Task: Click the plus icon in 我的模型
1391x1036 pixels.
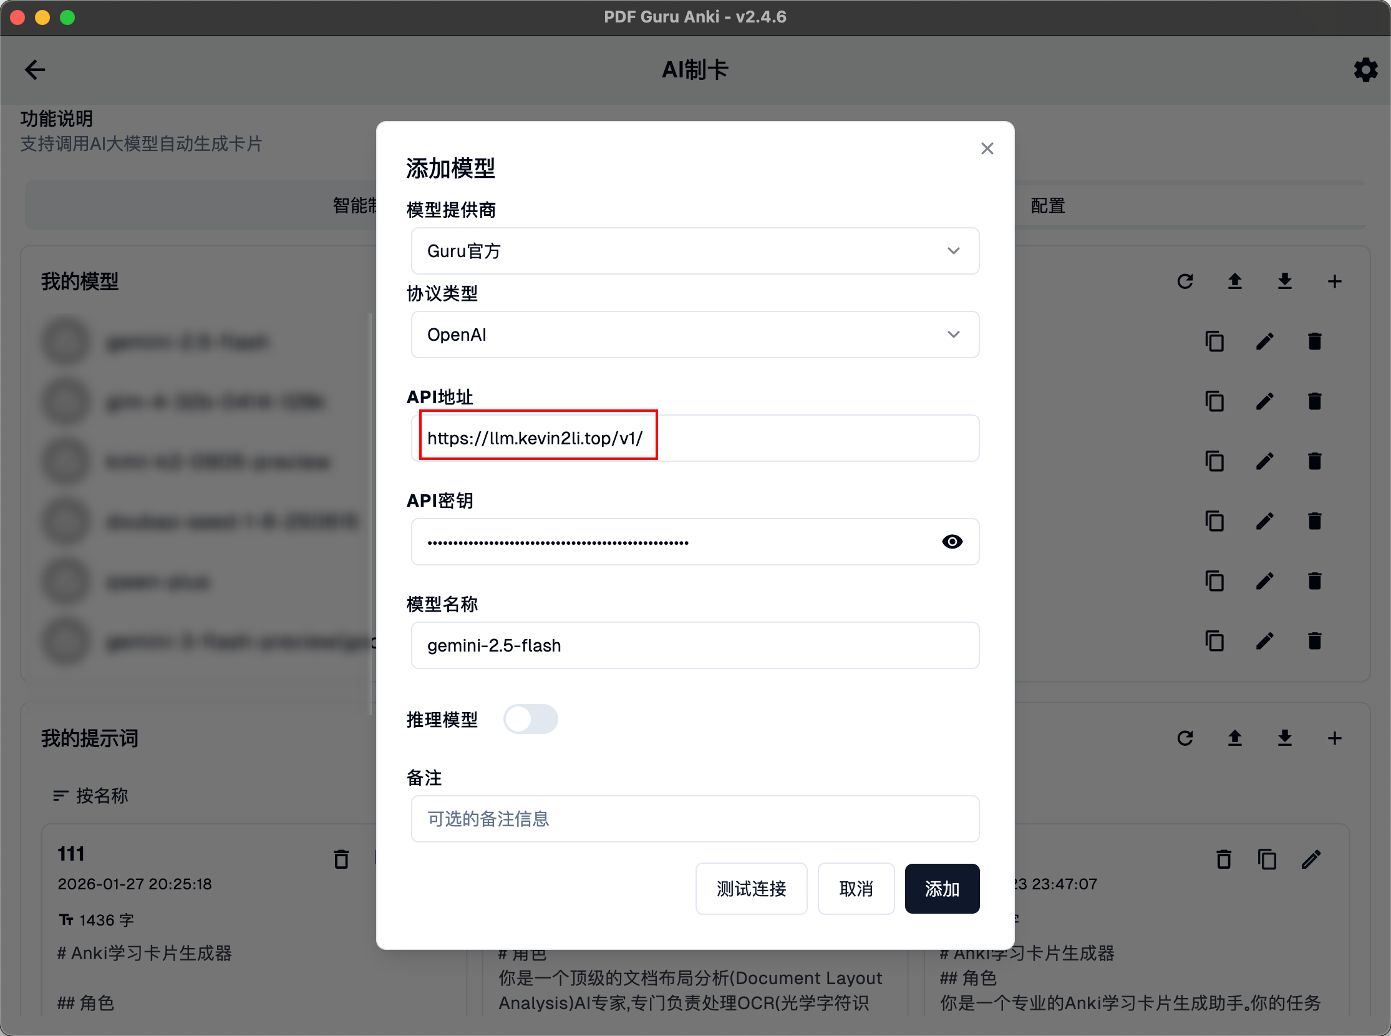Action: tap(1335, 281)
